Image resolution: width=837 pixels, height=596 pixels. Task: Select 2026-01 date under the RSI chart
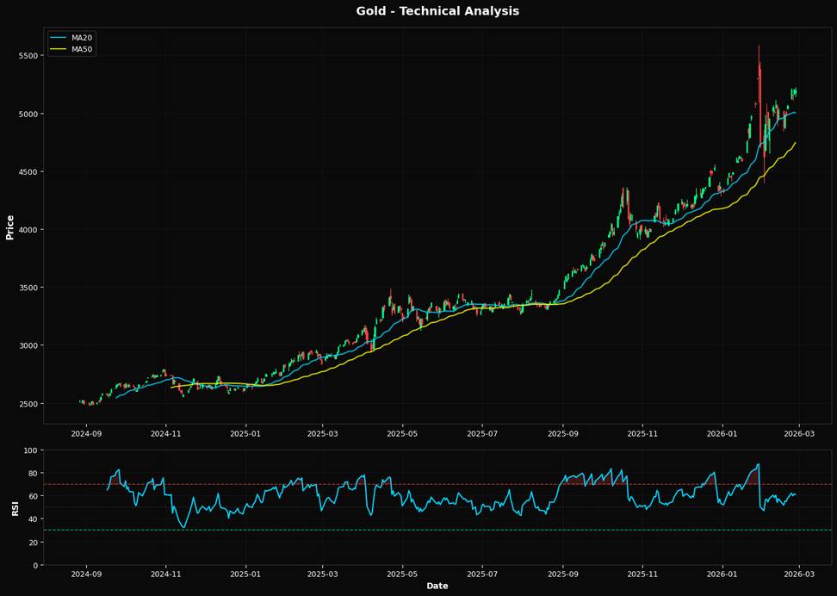(722, 574)
